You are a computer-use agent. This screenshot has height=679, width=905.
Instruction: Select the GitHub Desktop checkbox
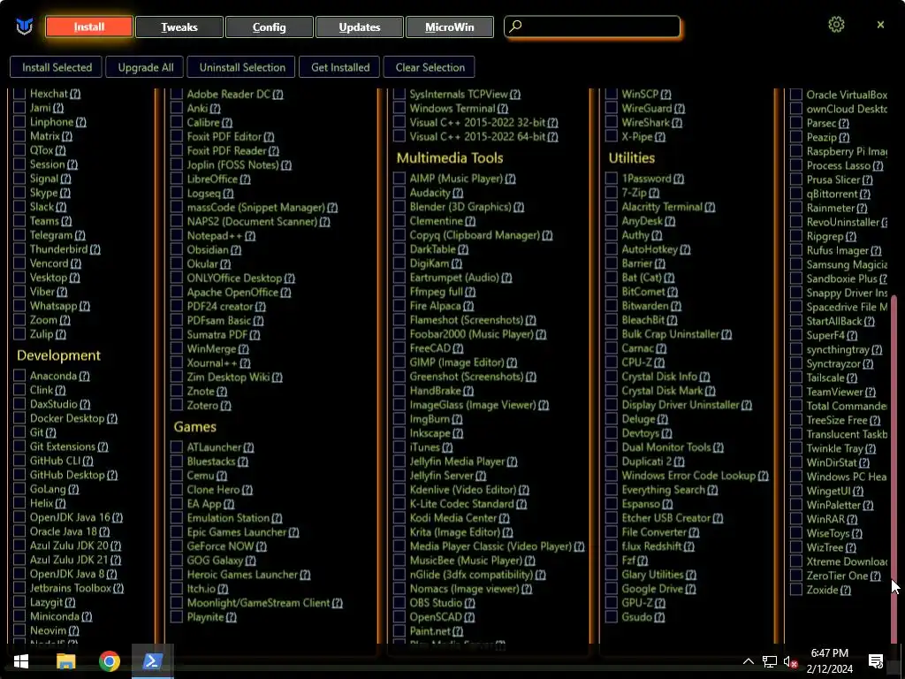(x=19, y=475)
